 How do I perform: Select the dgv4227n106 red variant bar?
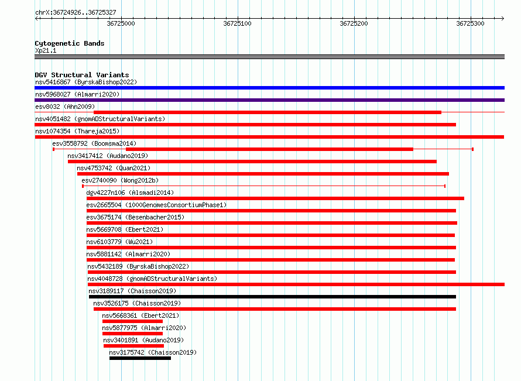[276, 198]
